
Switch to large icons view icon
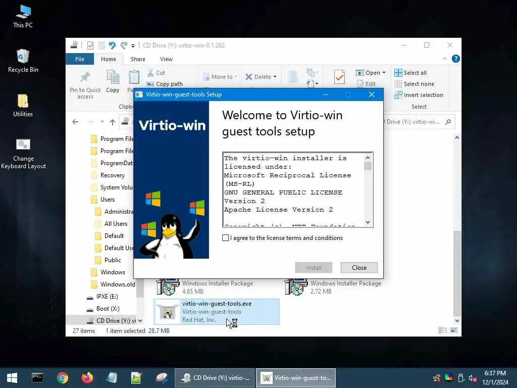pos(454,330)
